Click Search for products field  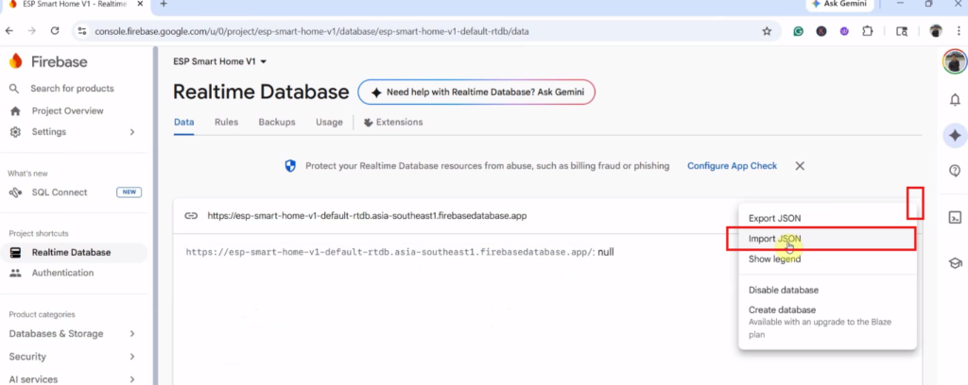tap(72, 89)
